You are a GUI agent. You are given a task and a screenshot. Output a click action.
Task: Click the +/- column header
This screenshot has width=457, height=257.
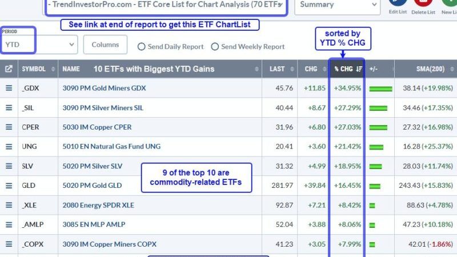pyautogui.click(x=374, y=69)
